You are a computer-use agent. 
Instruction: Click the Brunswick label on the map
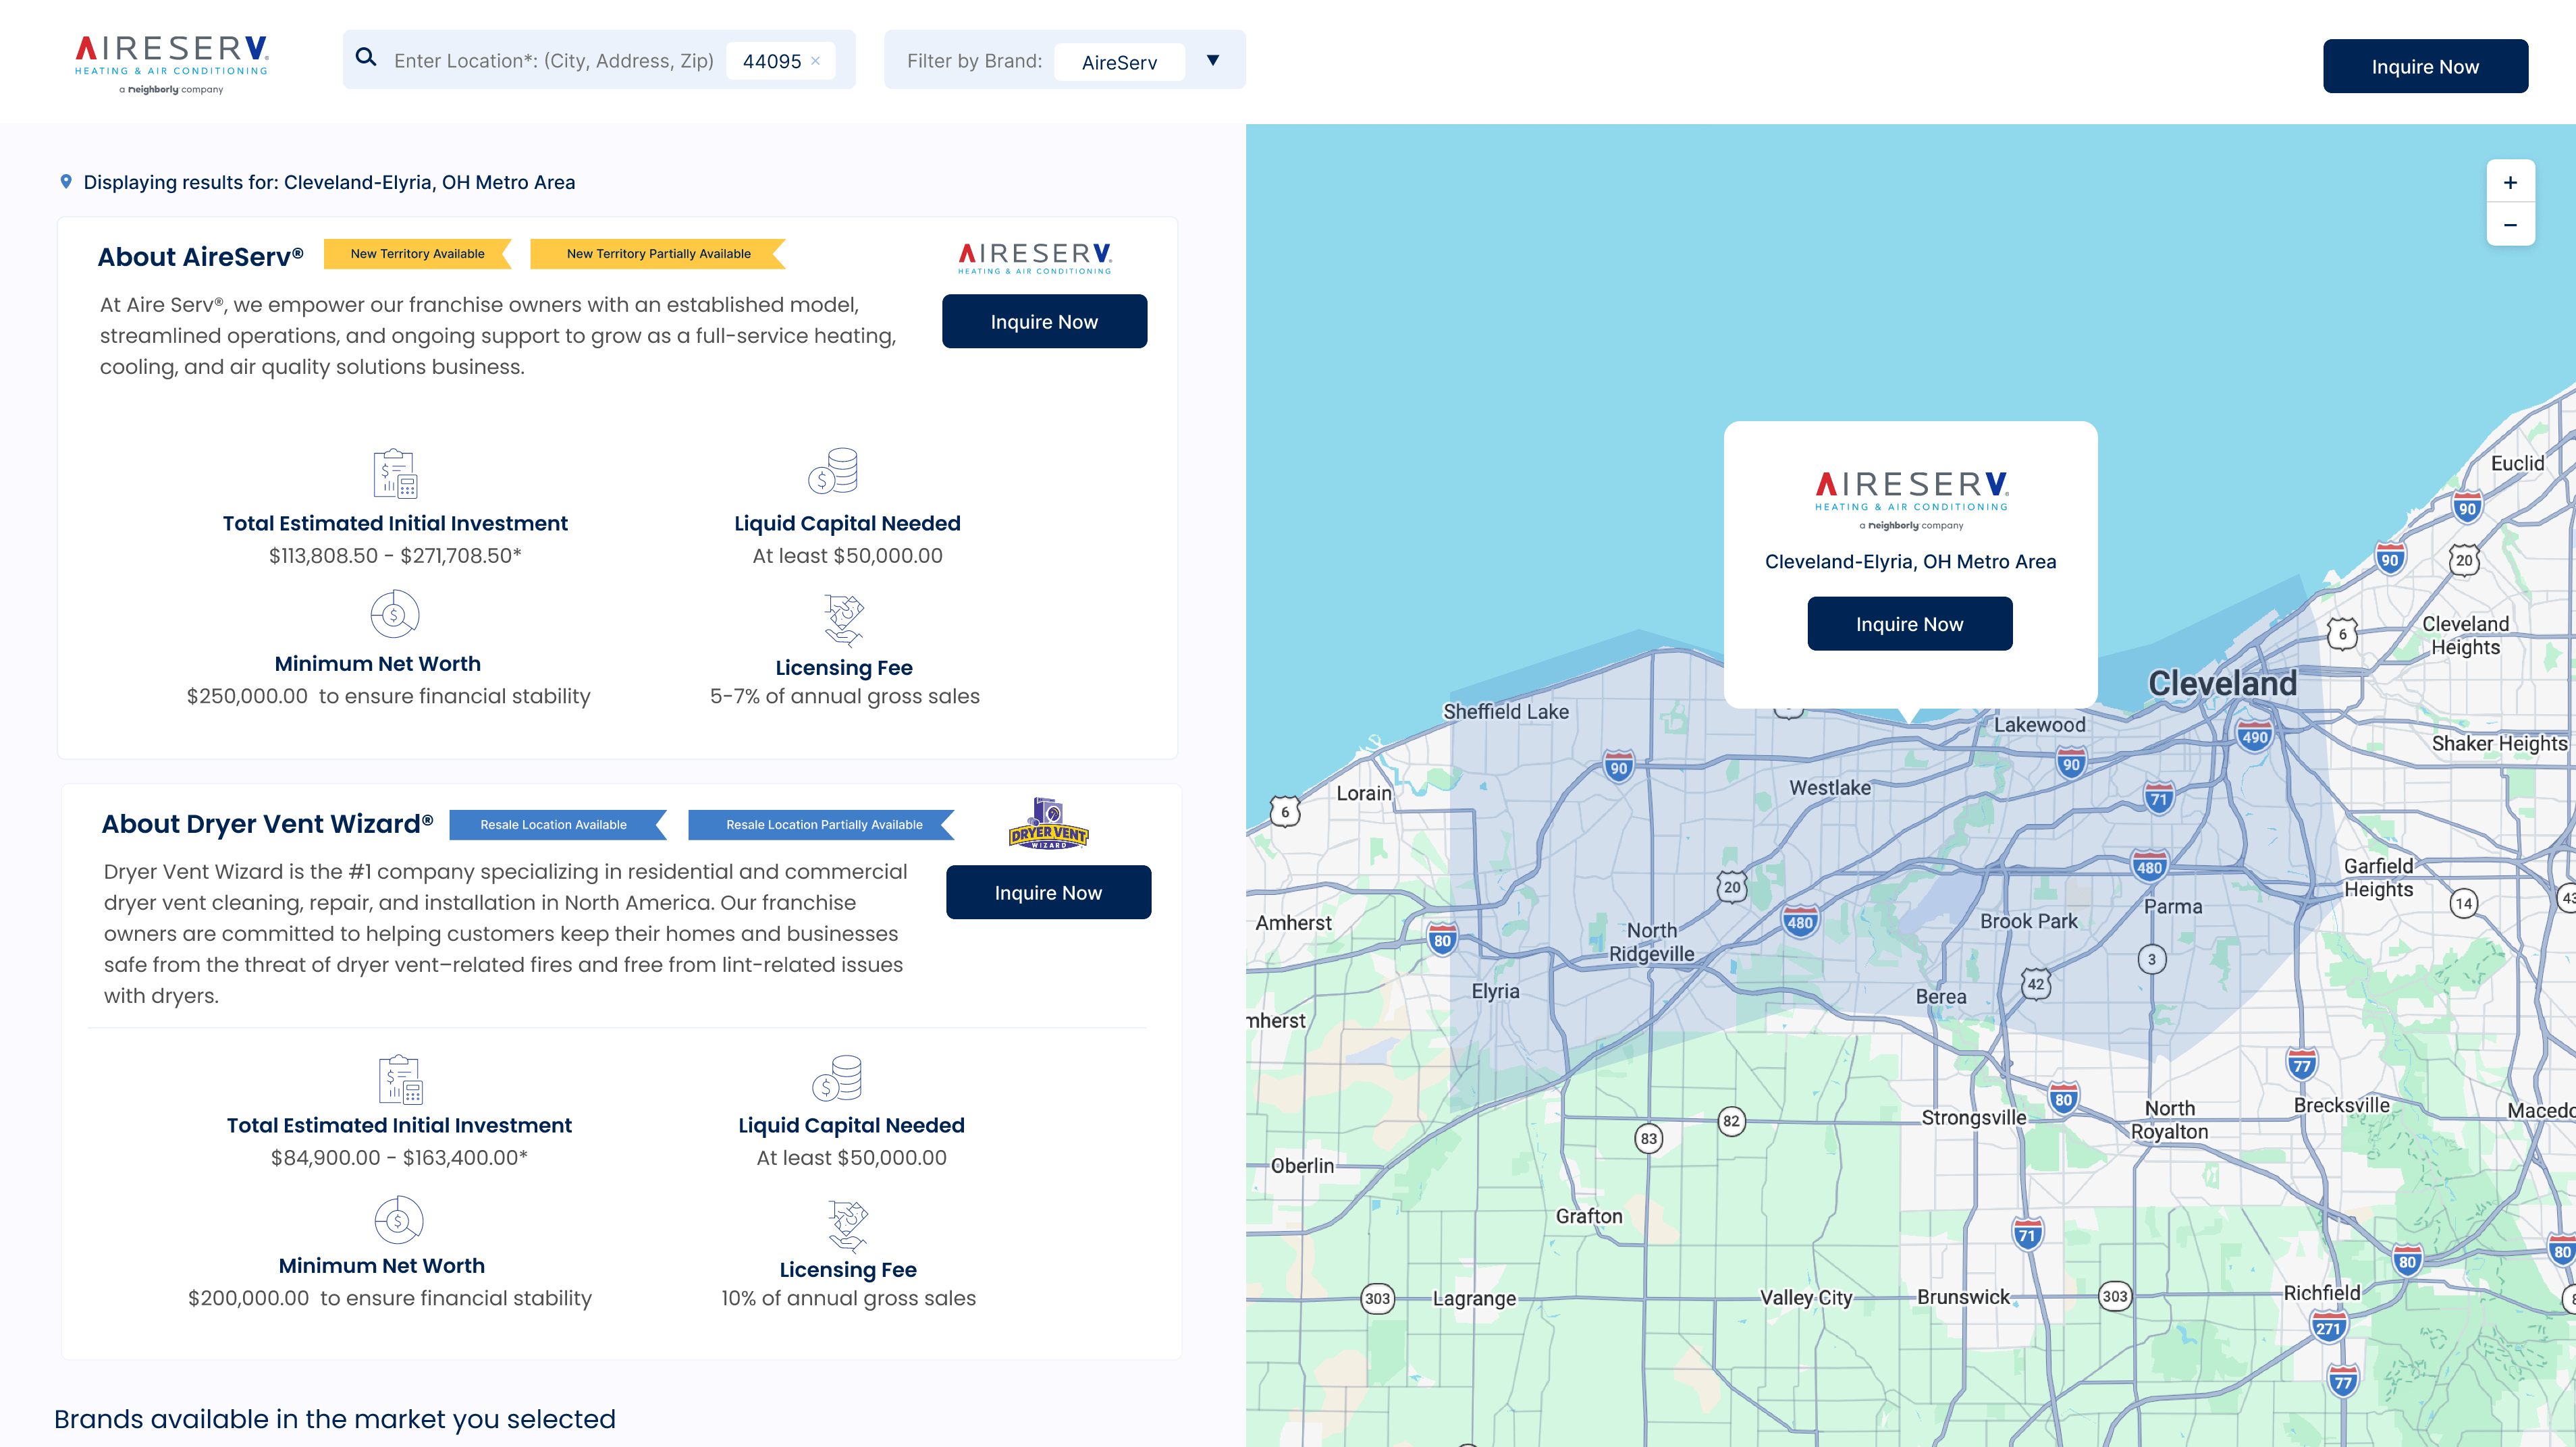[1963, 1297]
